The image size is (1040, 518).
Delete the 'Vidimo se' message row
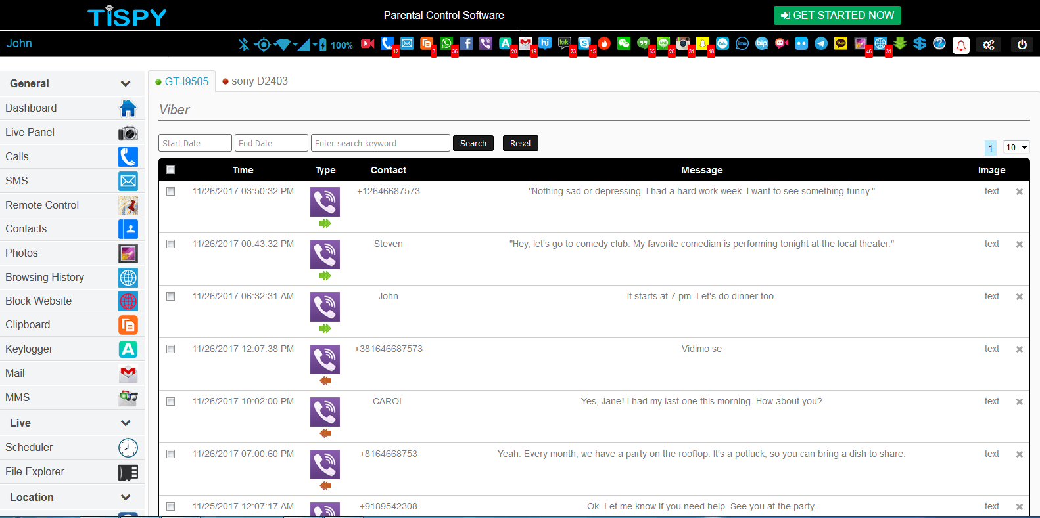coord(1020,349)
